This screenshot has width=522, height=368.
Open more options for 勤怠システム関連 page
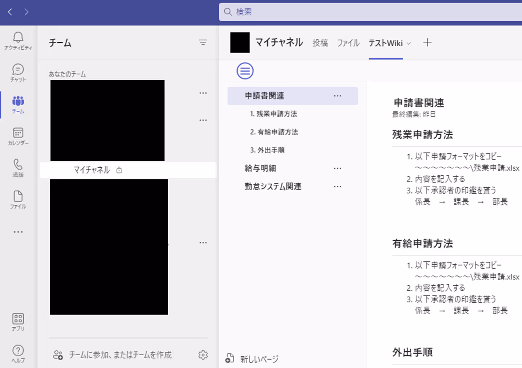point(338,187)
